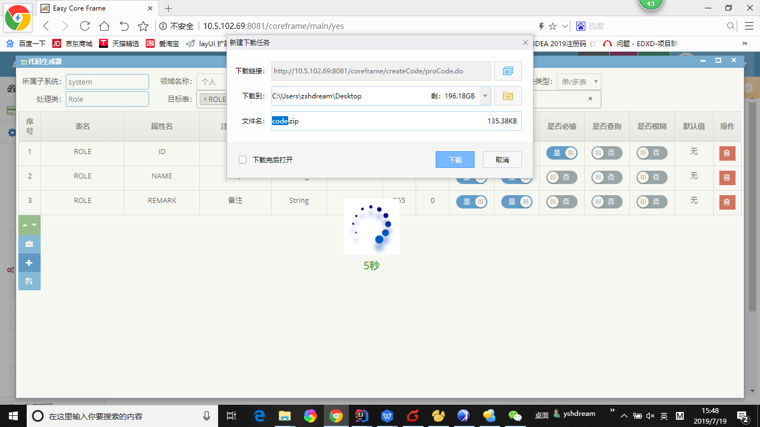Open the drive space dropdown next to 196.18GB
The height and width of the screenshot is (427, 760).
pos(485,96)
